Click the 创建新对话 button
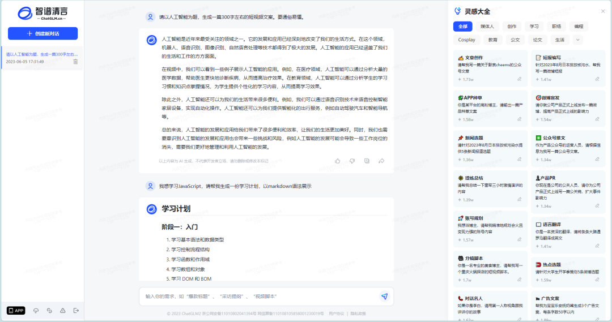This screenshot has width=612, height=322. click(x=42, y=33)
